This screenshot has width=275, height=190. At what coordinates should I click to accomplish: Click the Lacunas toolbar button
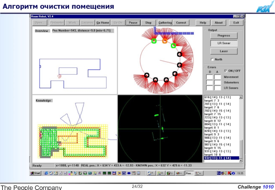pos(87,23)
